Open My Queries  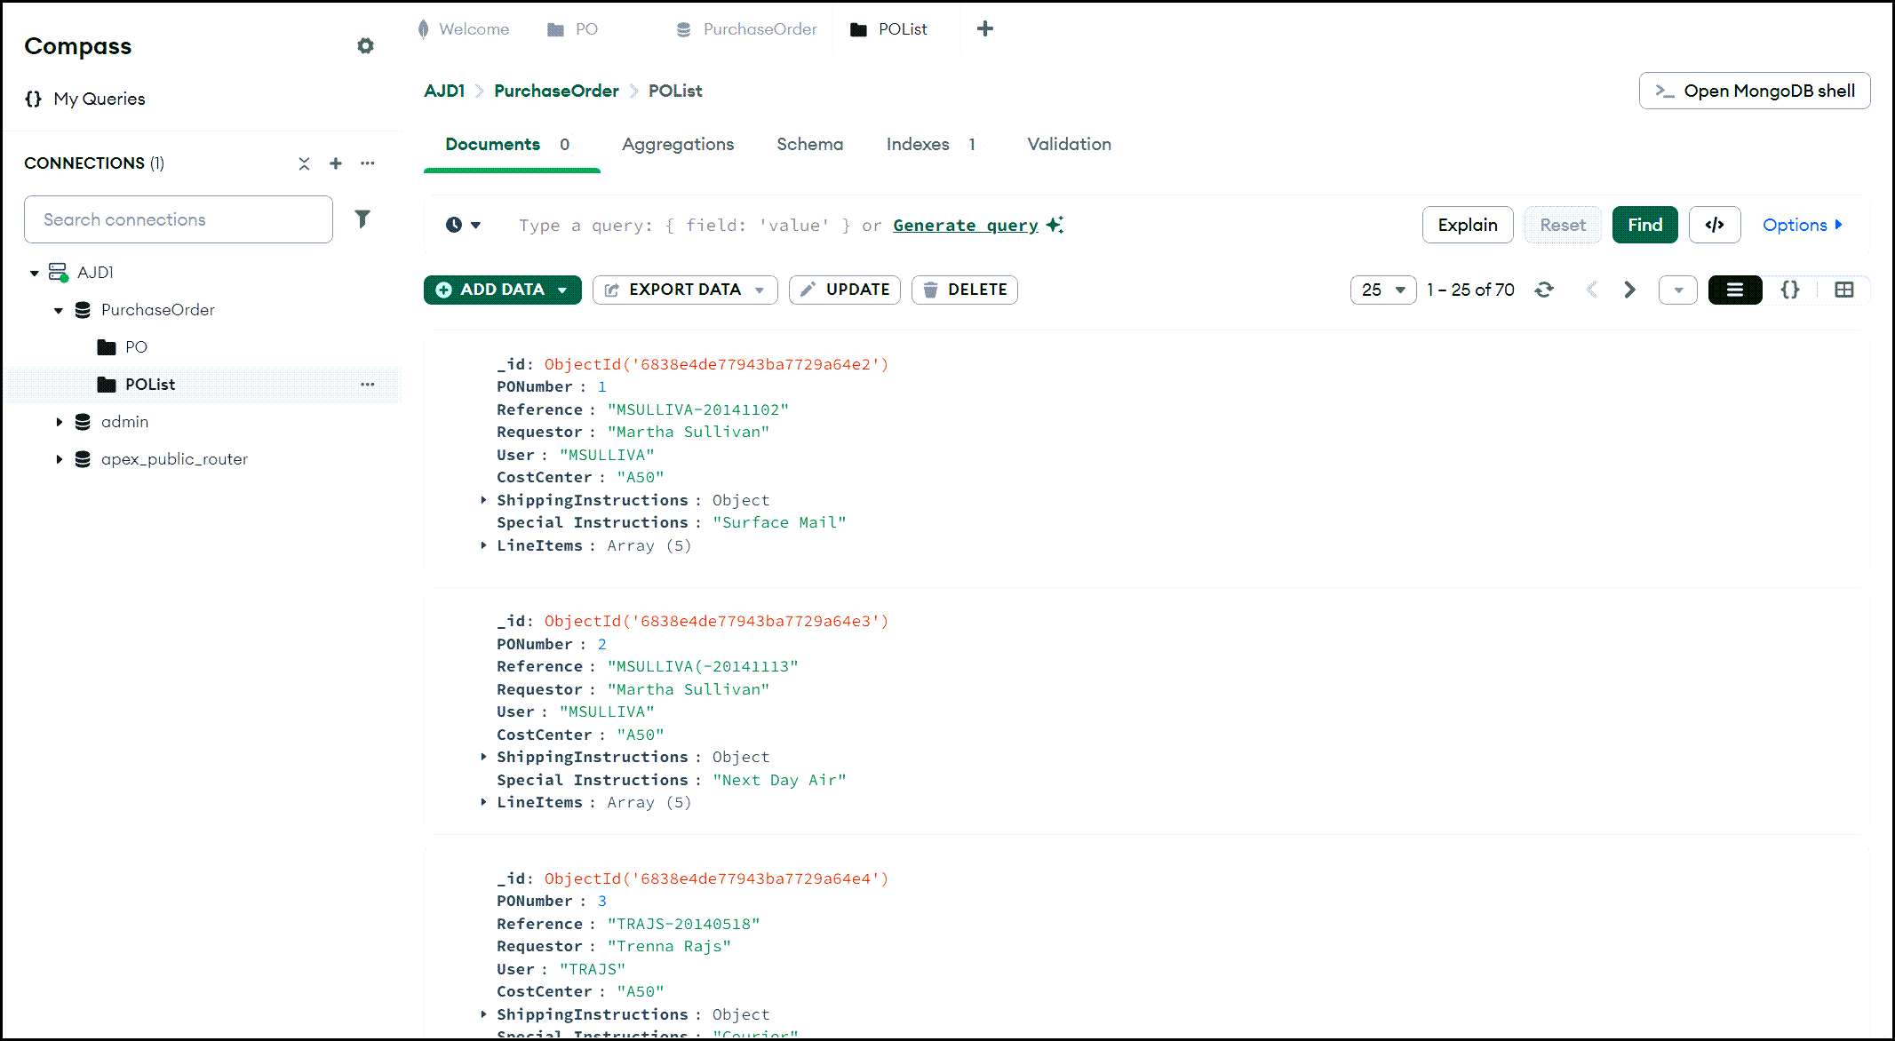[85, 99]
